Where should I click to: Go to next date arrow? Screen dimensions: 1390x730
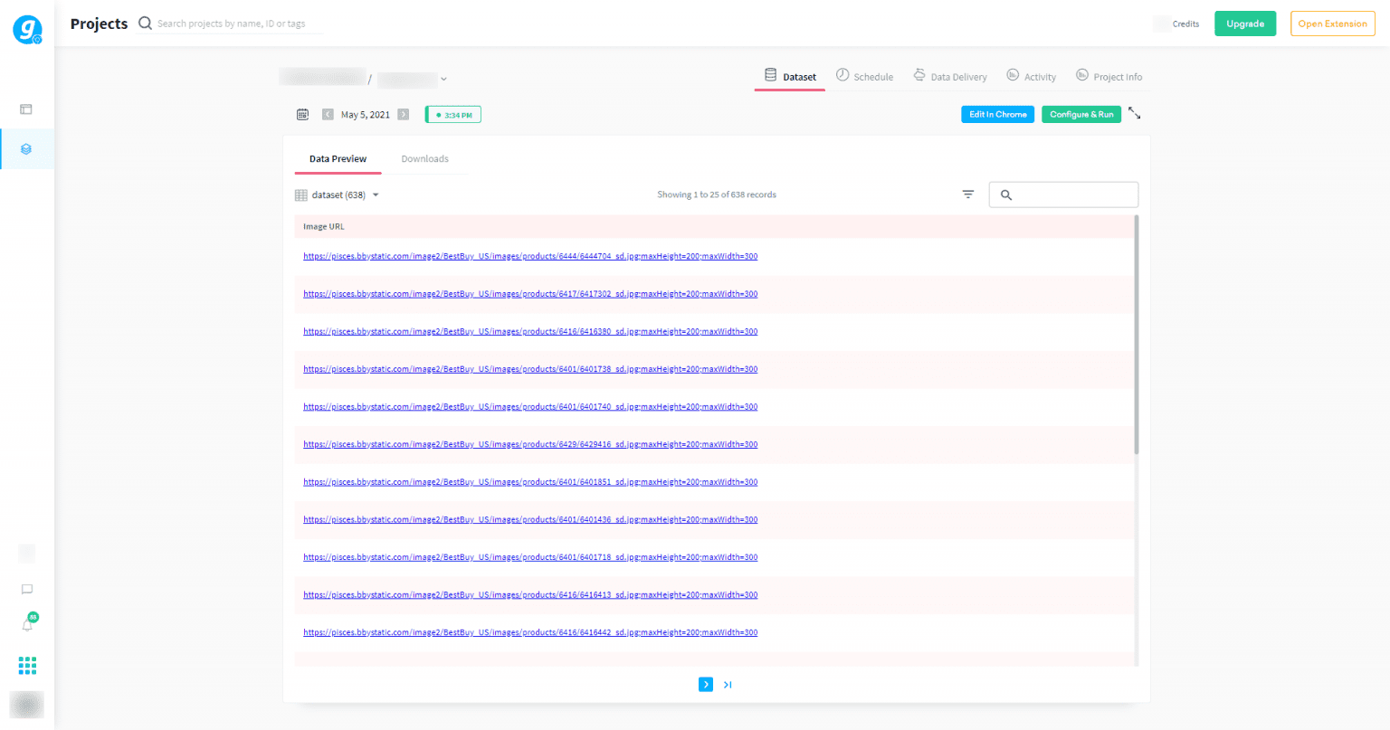tap(404, 115)
